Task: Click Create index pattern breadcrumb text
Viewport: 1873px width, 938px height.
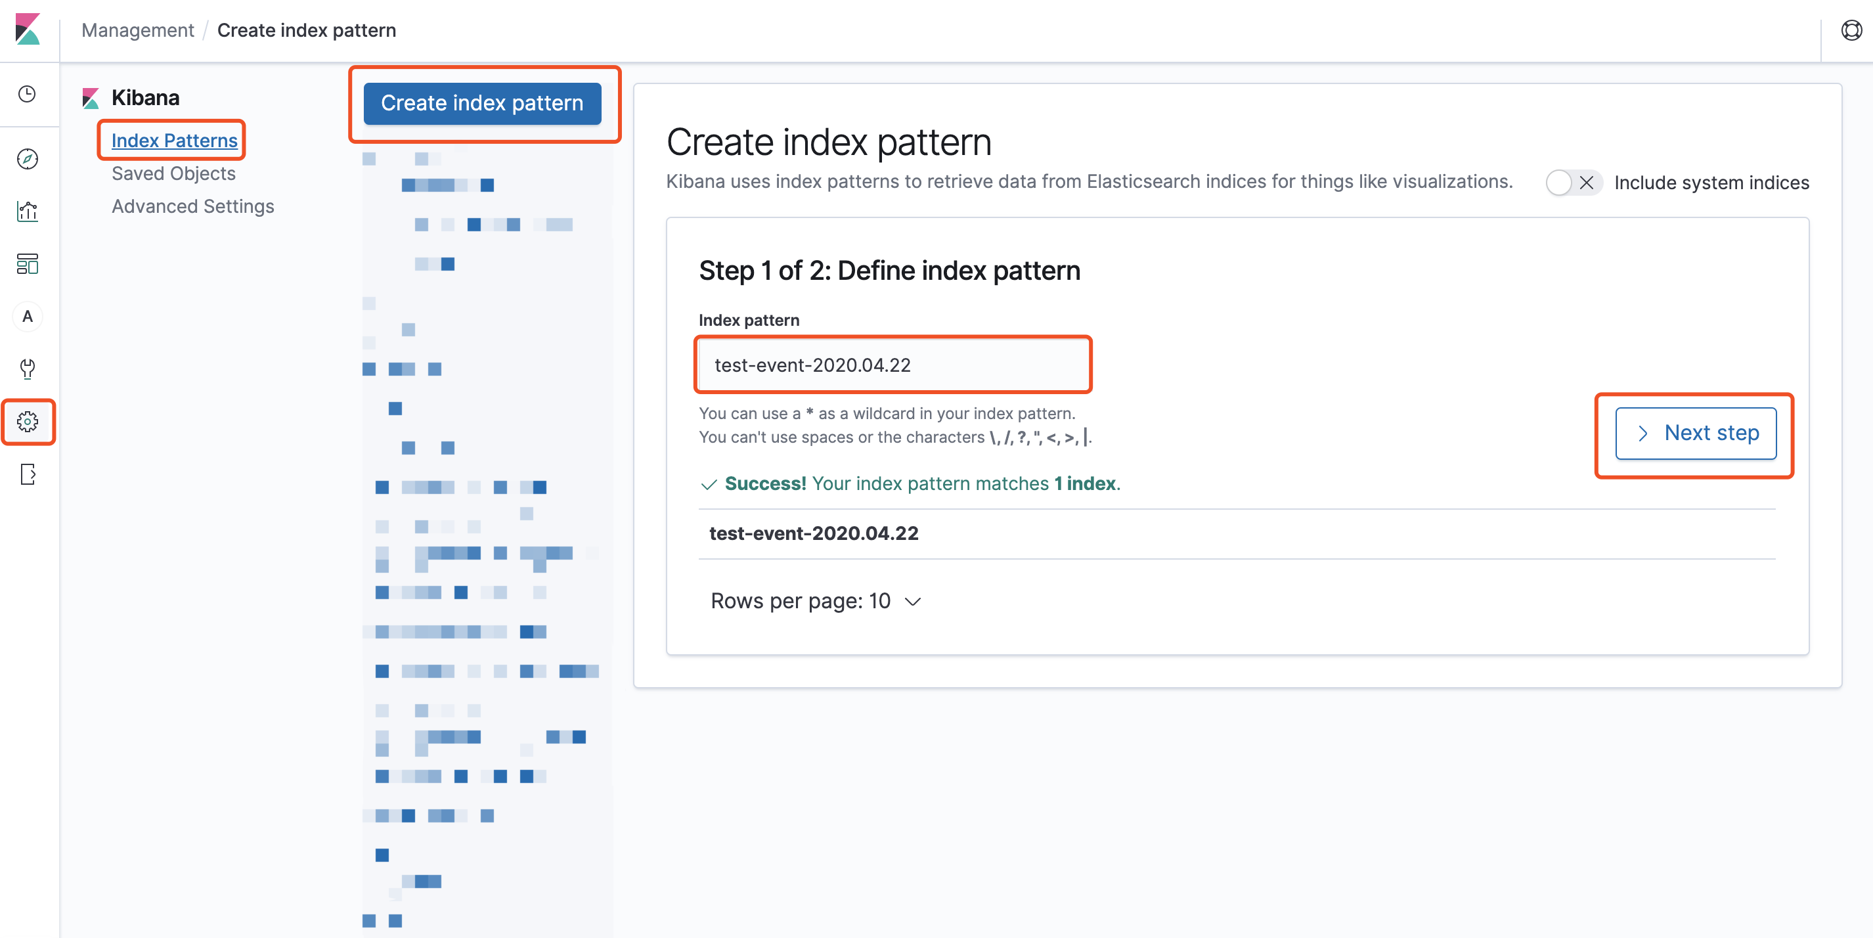Action: coord(307,30)
